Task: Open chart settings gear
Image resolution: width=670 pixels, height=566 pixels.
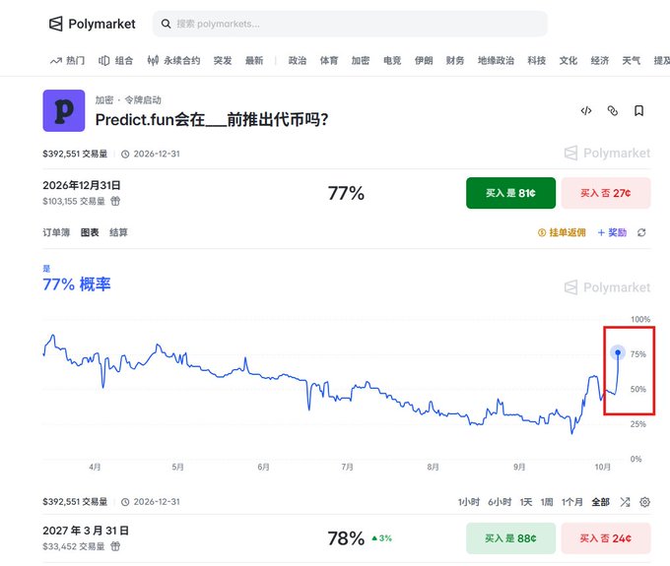Action: [x=644, y=502]
